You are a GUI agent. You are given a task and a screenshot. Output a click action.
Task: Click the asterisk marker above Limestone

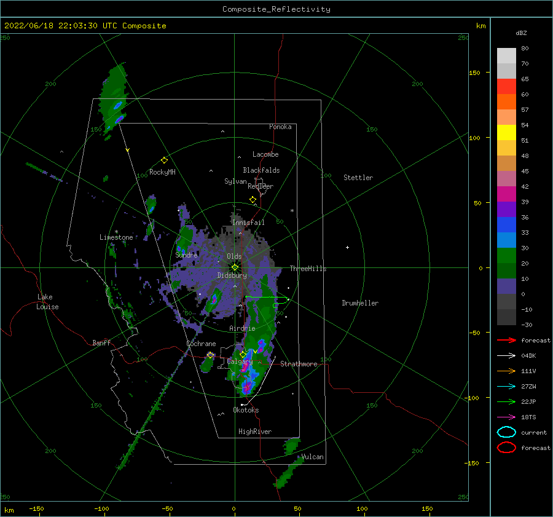pyautogui.click(x=116, y=232)
